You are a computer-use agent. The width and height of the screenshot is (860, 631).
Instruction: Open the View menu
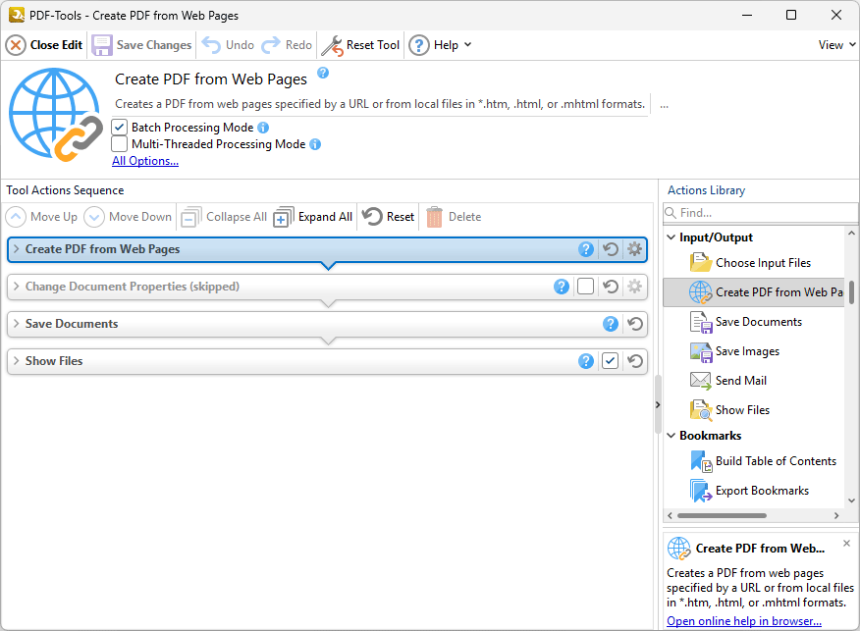pyautogui.click(x=836, y=45)
